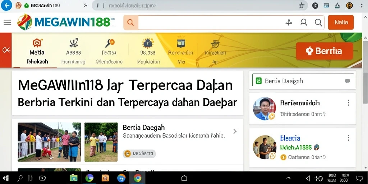Open the Bertia Daegah article title
368x184 pixels.
[144, 128]
